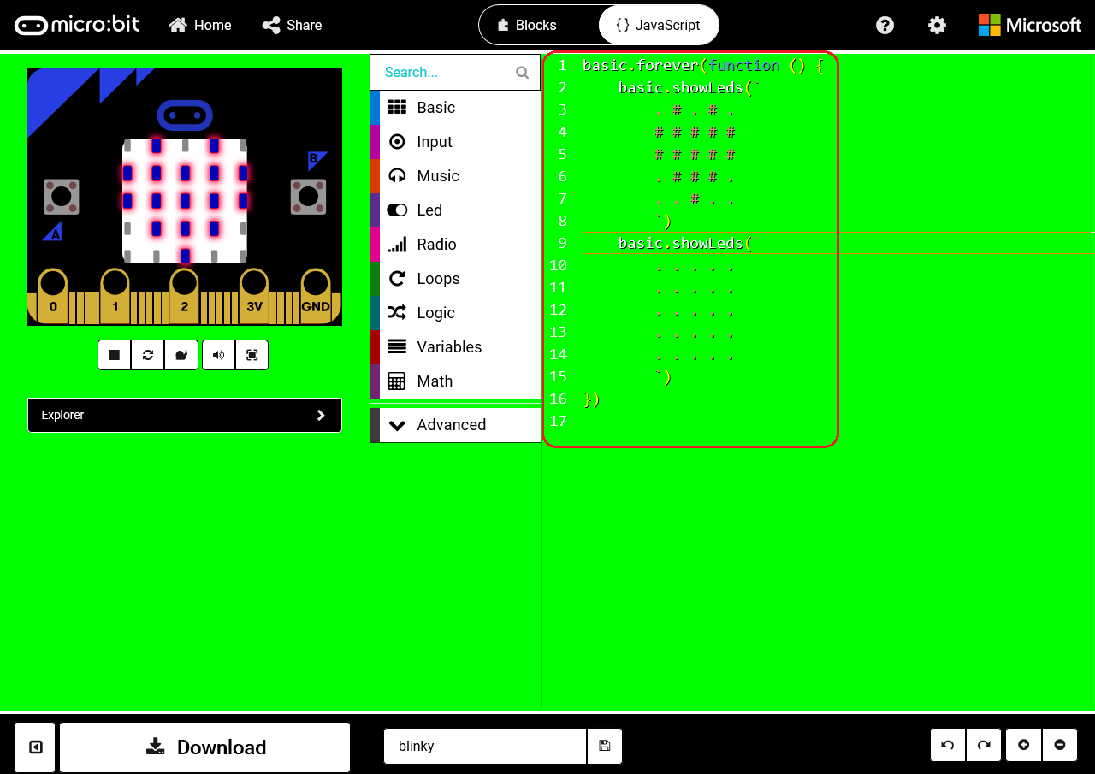1095x774 pixels.
Task: Zoom out of the code editor
Action: (x=1060, y=745)
